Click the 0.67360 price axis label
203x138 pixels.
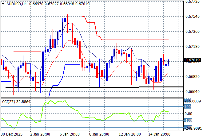[193, 31]
